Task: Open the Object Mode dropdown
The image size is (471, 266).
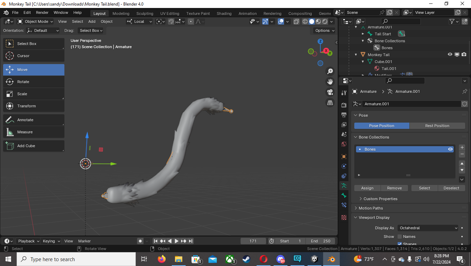Action: (36, 21)
